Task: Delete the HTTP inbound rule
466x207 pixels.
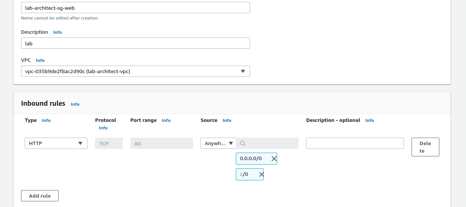Action: (425, 147)
